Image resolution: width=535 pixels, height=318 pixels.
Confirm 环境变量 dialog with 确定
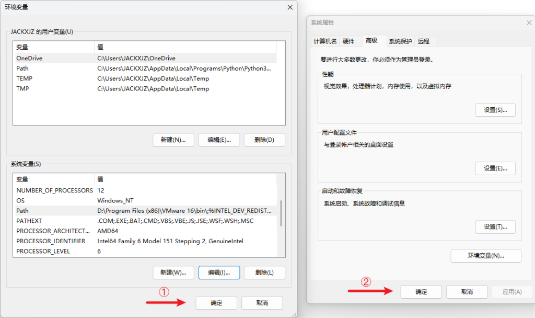click(x=216, y=302)
